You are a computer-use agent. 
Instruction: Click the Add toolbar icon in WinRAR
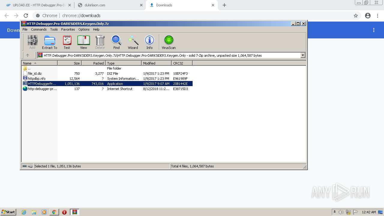(32, 42)
